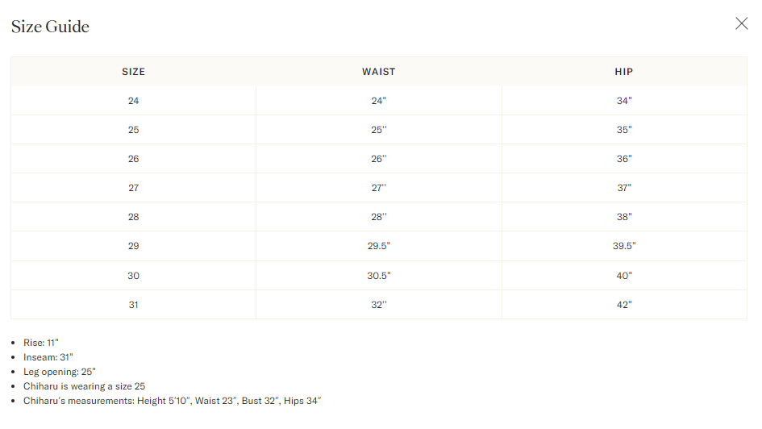This screenshot has width=762, height=429.
Task: Click the Leg opening: 25" bullet text
Action: coord(60,372)
